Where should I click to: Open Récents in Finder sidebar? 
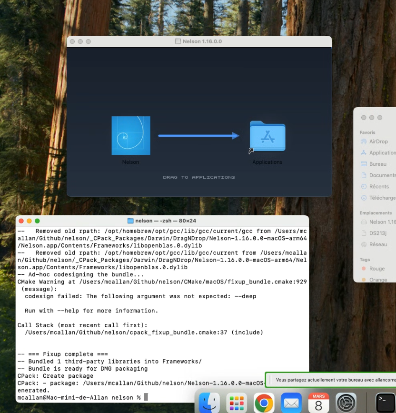(x=378, y=186)
